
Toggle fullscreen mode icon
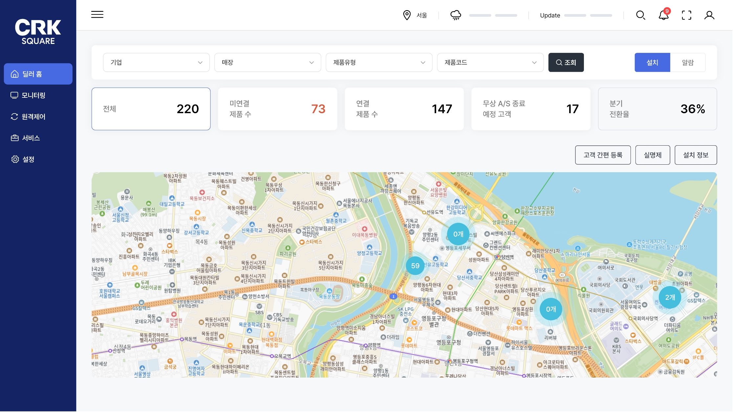(686, 15)
